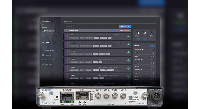Click the green status check for MX4E-2

pos(129,36)
